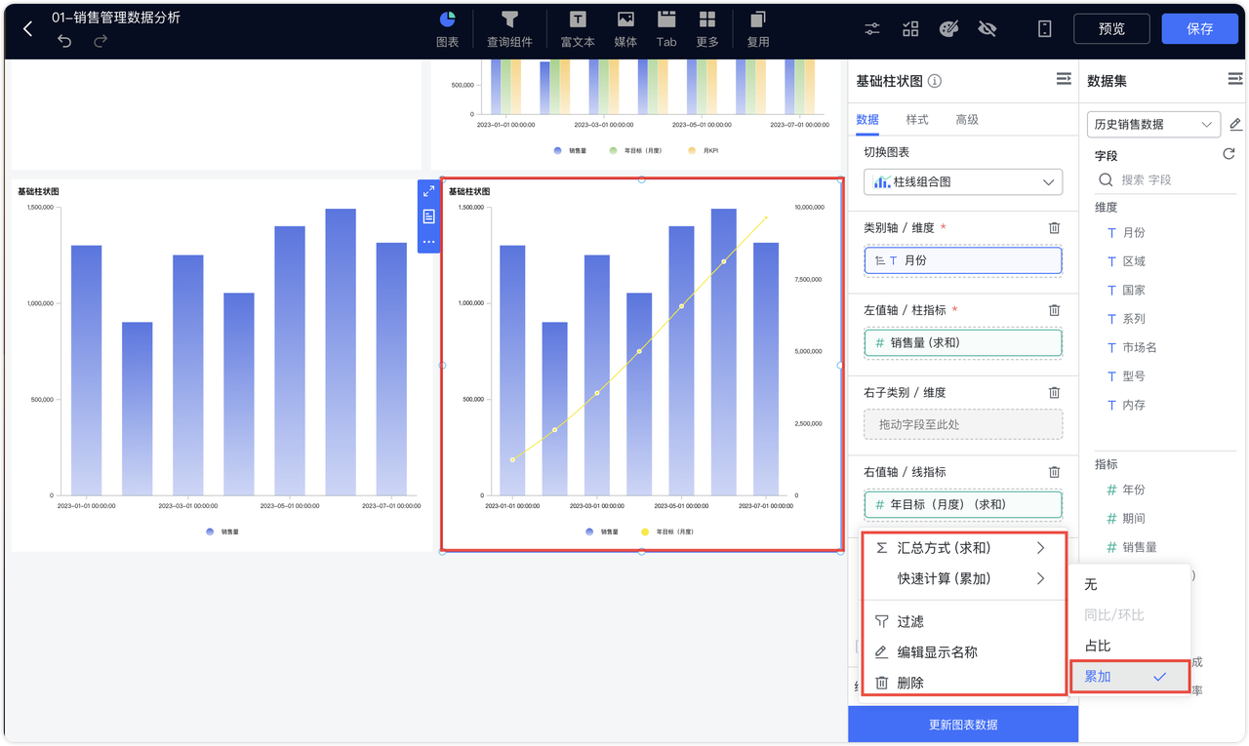Expand 汇总方式 (求和) submenu
Screen dimensions: 1249x746
(963, 548)
